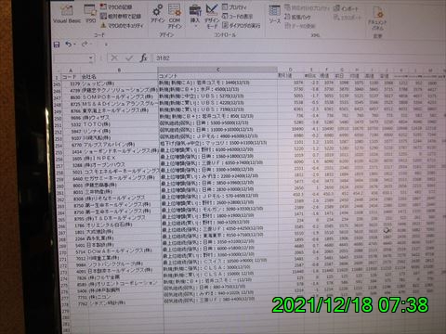The width and height of the screenshot is (446, 334).
Task: Open the Macros (マクロ) dialog
Action: [x=90, y=14]
